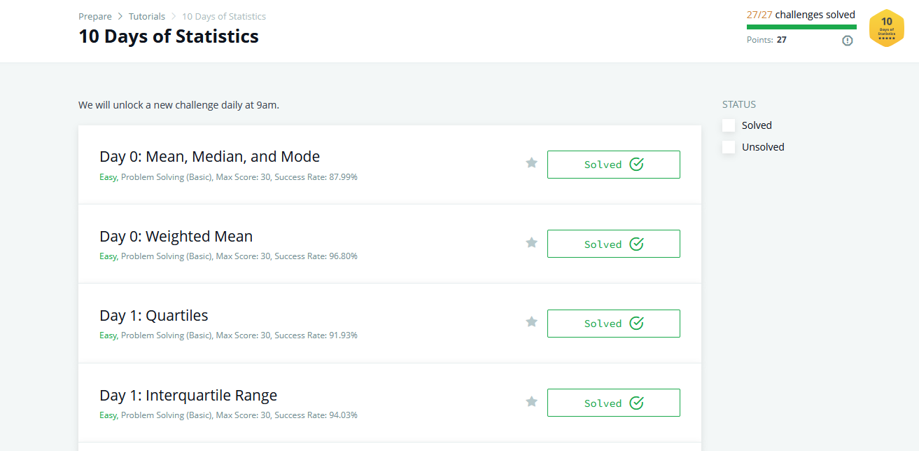Star the "Day 0: Weighted Mean" challenge

(531, 242)
